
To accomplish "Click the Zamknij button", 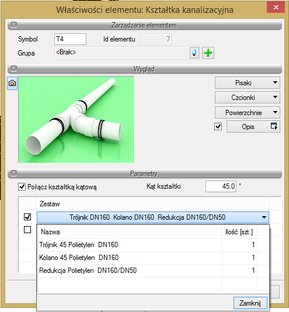I will click(x=250, y=303).
